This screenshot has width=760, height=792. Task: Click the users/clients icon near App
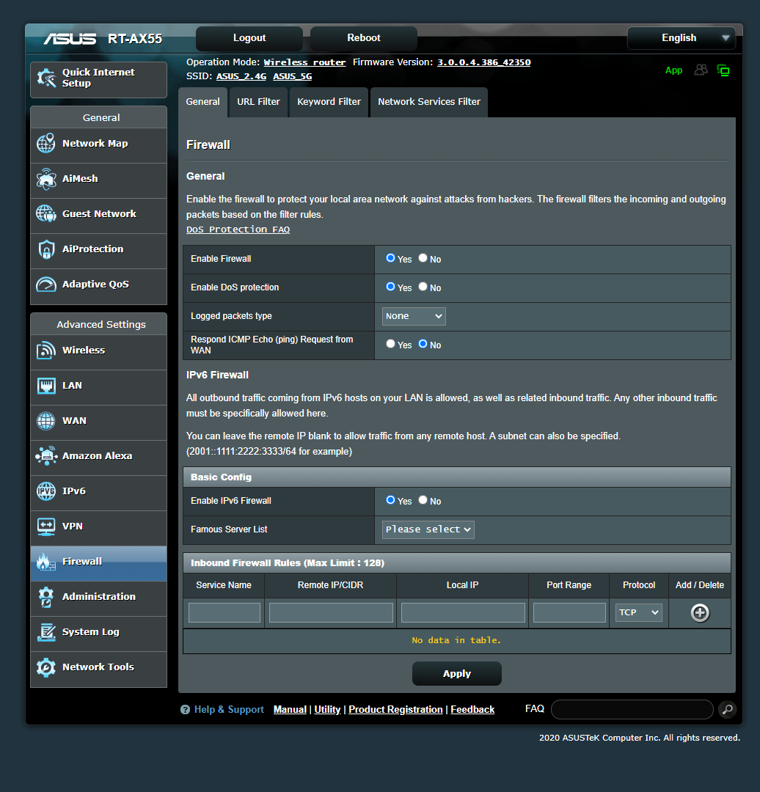click(701, 70)
